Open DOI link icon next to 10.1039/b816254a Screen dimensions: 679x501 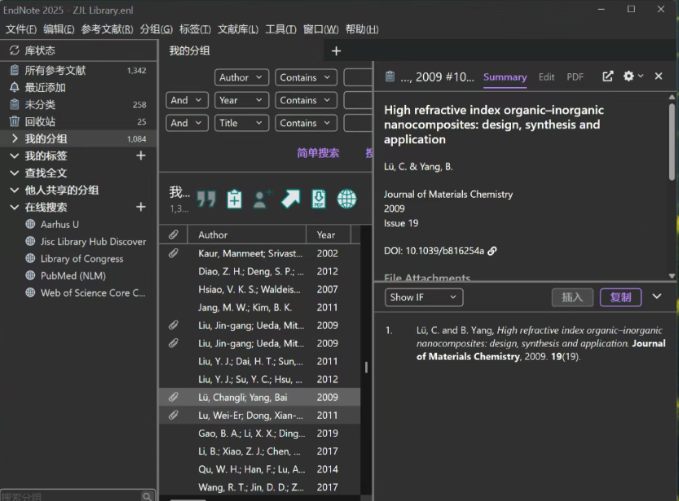pyautogui.click(x=492, y=251)
